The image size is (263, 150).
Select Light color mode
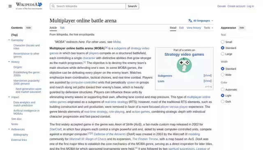pos(223,95)
